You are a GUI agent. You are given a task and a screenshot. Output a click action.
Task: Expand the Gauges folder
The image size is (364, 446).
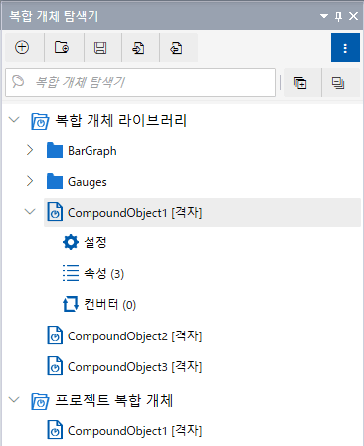click(x=30, y=181)
